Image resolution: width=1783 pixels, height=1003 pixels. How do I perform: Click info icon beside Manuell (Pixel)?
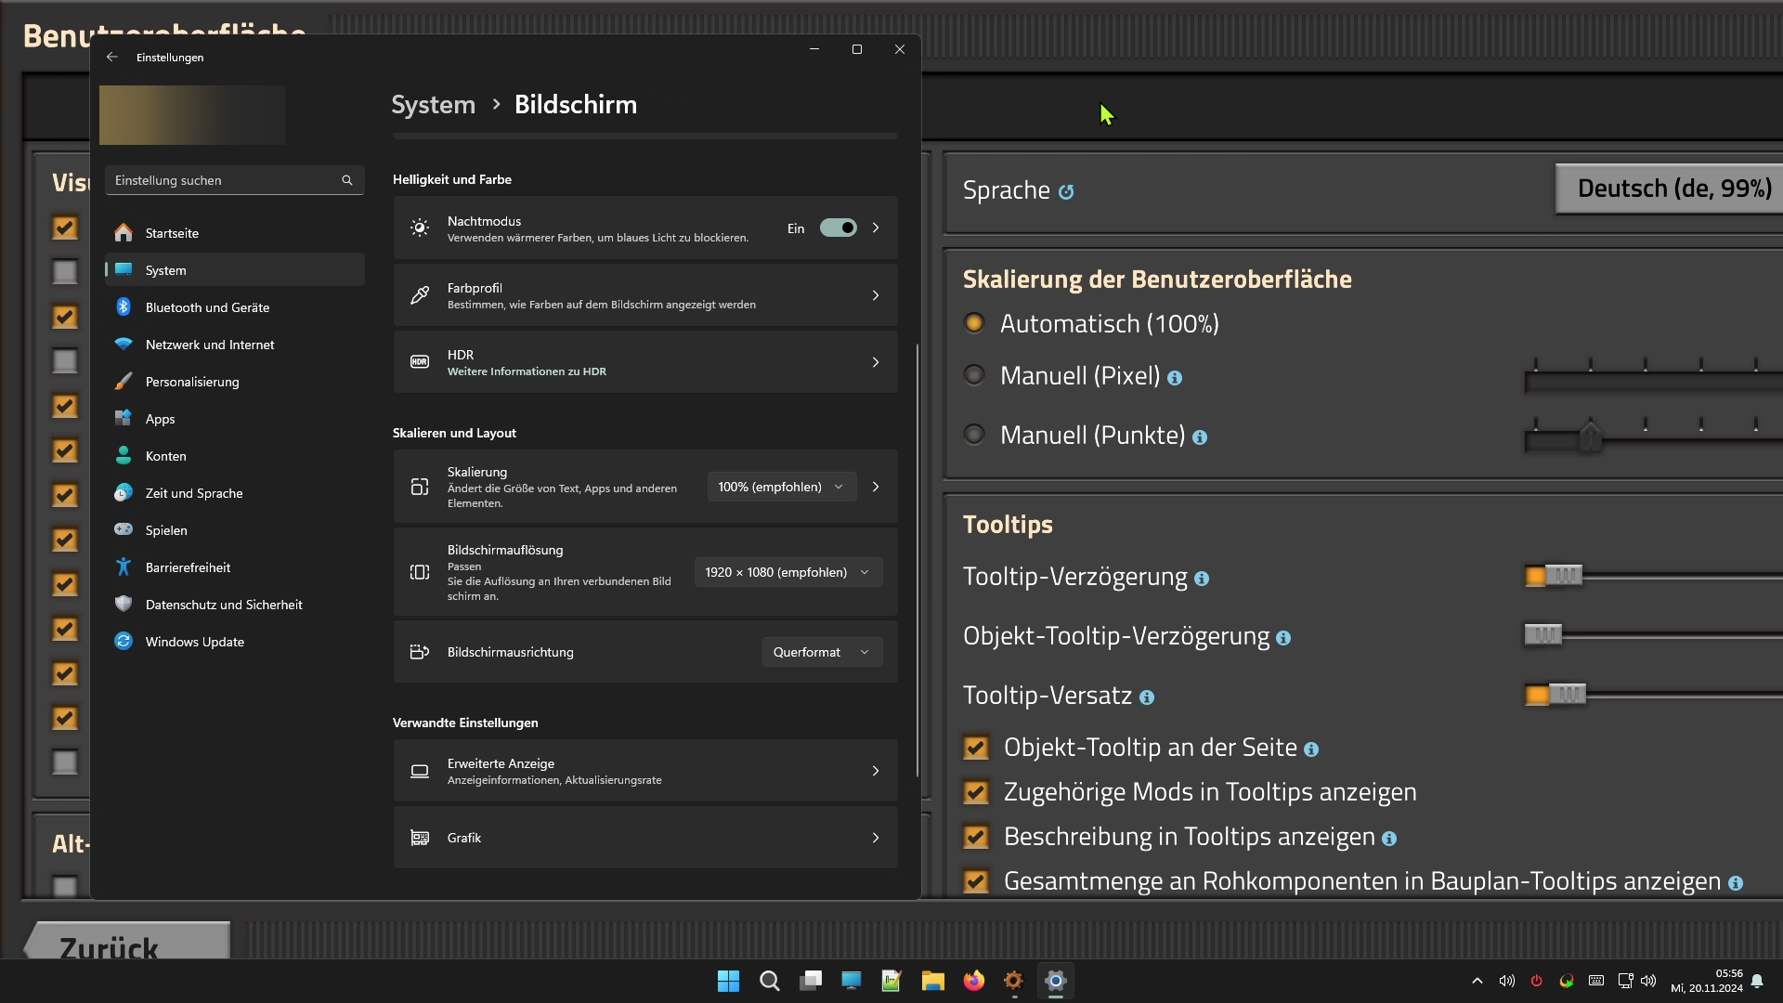click(x=1175, y=379)
